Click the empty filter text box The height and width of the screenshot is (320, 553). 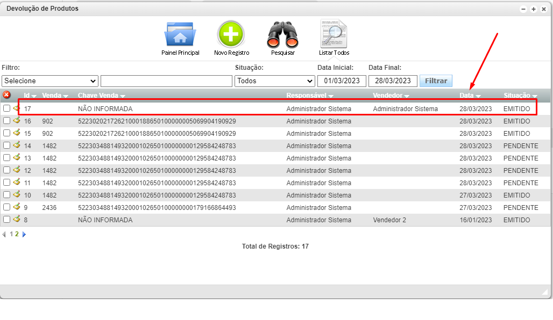[x=166, y=81]
